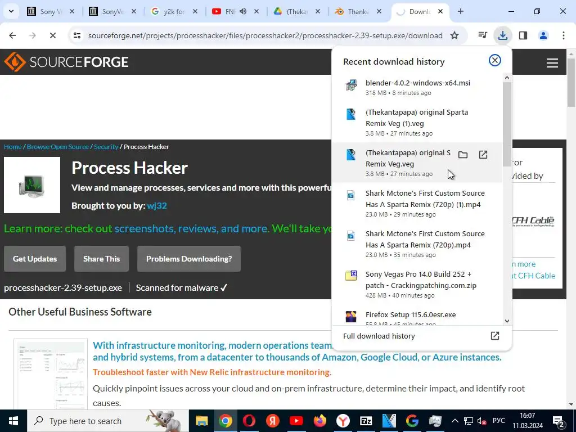Click Process Hacker project icon thumbnail

click(x=32, y=185)
